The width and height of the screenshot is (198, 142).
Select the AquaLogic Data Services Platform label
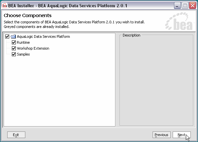tap(43, 36)
